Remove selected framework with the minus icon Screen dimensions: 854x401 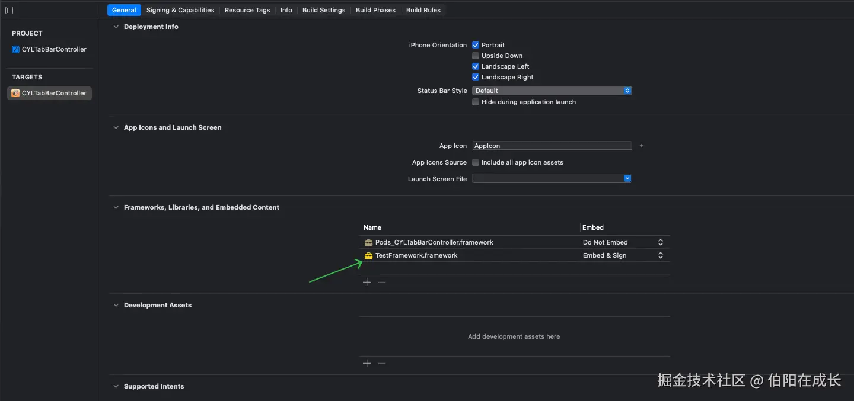point(381,283)
